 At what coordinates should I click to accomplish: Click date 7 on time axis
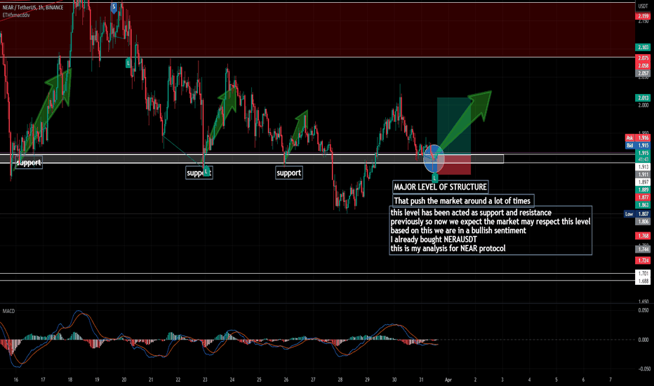(610, 380)
